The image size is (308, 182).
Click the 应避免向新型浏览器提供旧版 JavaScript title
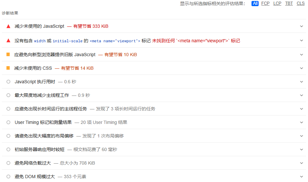[55, 55]
